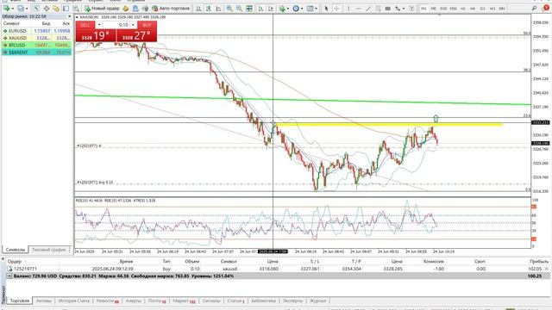This screenshot has width=552, height=310.
Task: Switch to the Символы tab
Action: pyautogui.click(x=16, y=250)
